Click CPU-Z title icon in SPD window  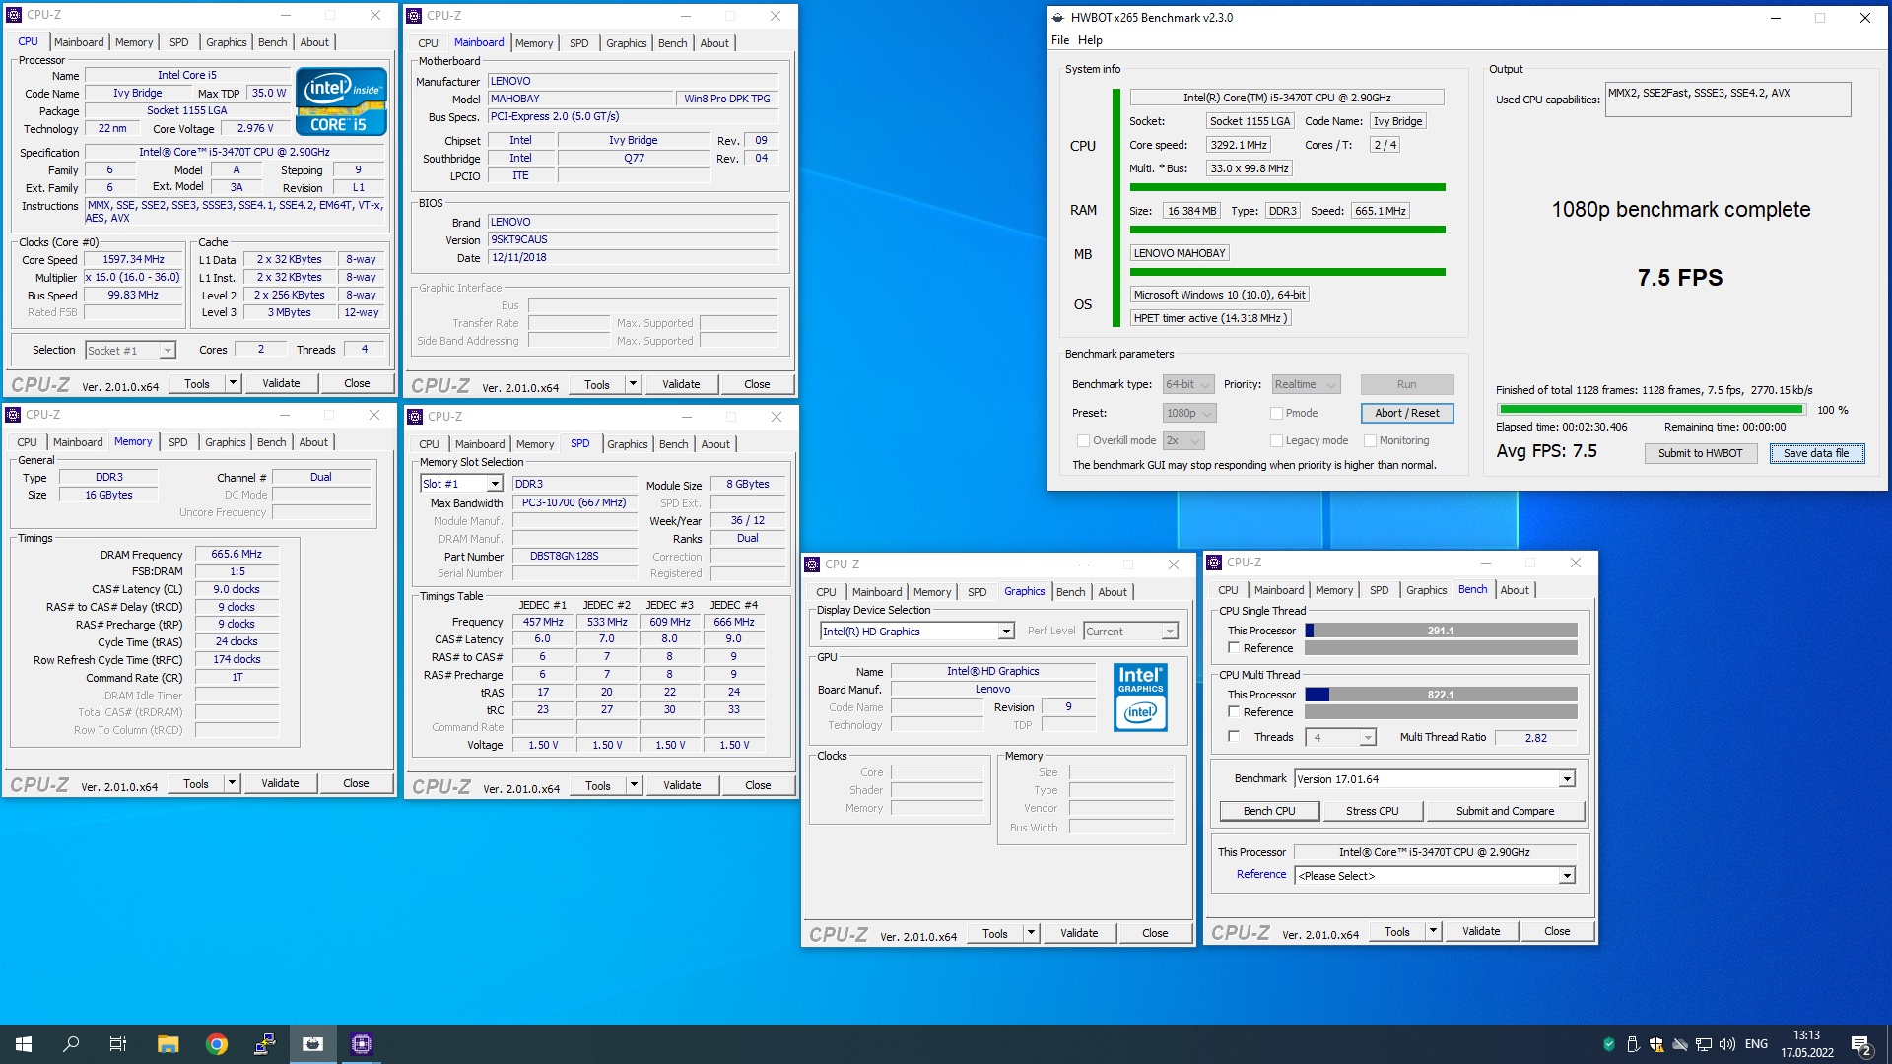415,417
